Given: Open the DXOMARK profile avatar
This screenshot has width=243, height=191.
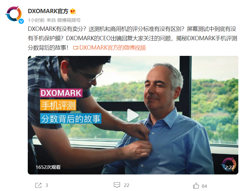Looking at the screenshot, I should pos(14,14).
